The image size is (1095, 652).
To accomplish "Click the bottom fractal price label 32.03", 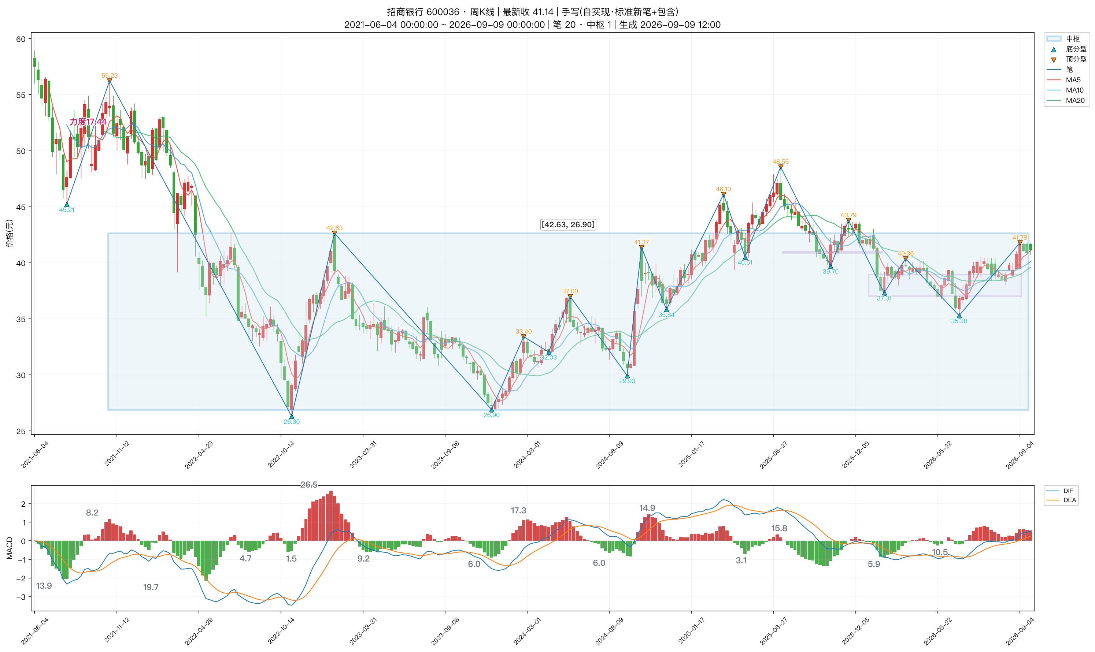I will click(548, 358).
